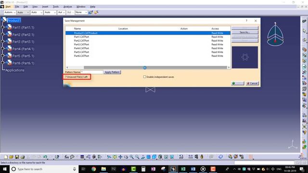Click the Normal View plane icon
Screen dimensions: 308x173
pos(143,157)
